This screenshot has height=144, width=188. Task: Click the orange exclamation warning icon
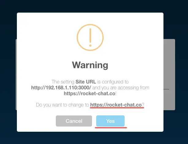click(90, 37)
